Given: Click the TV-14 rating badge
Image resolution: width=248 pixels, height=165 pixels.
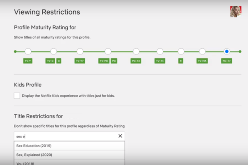Looking at the screenshot, I should click(160, 61).
